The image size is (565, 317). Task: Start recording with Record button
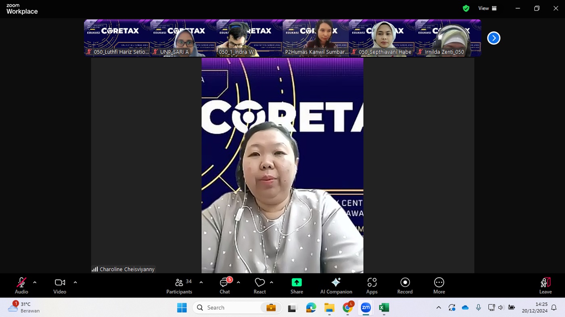(405, 286)
